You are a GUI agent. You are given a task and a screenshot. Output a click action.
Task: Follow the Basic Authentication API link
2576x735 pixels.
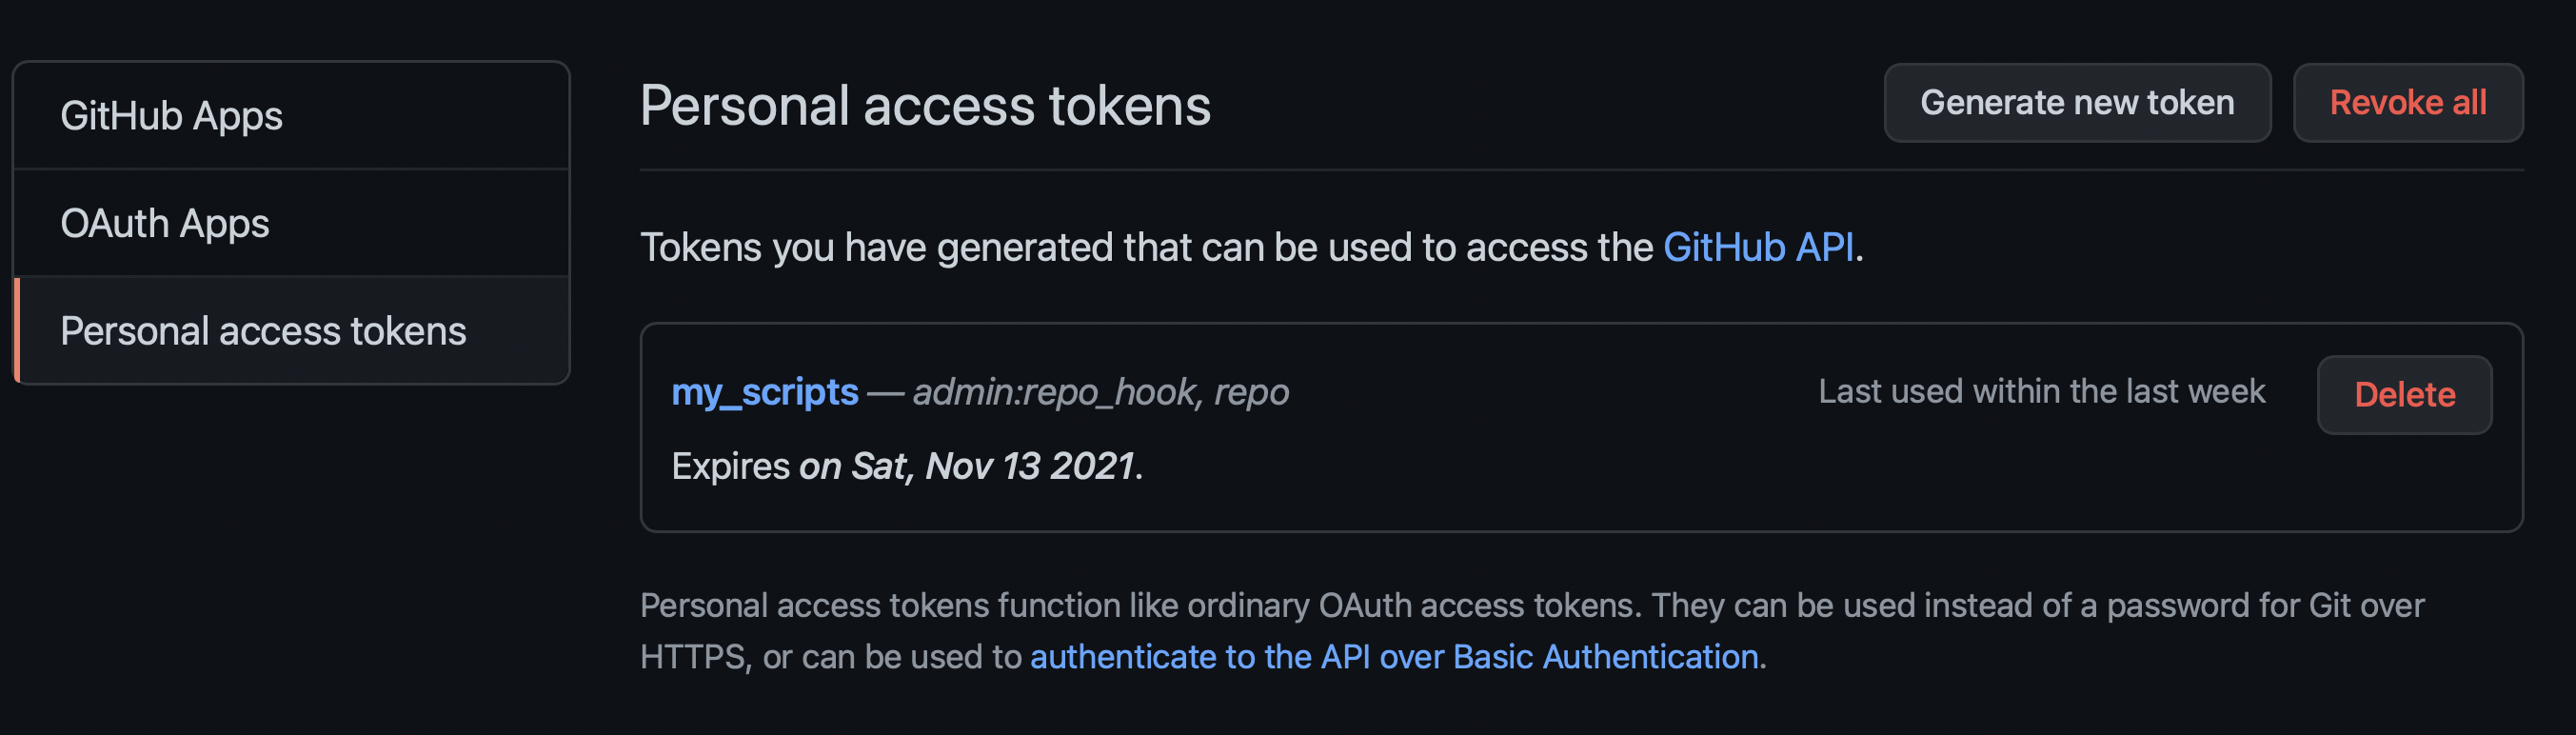click(1394, 657)
